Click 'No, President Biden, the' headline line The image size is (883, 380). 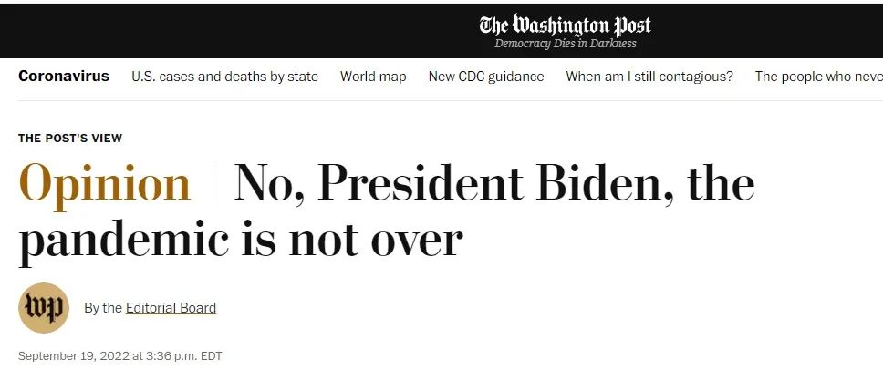pos(493,183)
